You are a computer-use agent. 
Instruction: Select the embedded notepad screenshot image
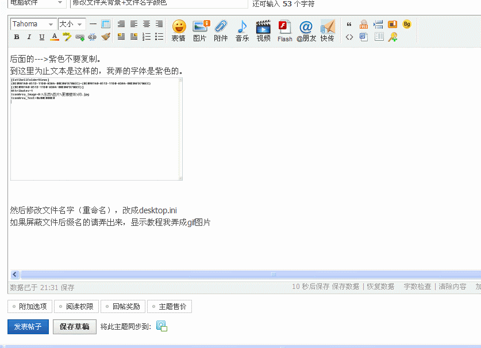click(x=97, y=129)
